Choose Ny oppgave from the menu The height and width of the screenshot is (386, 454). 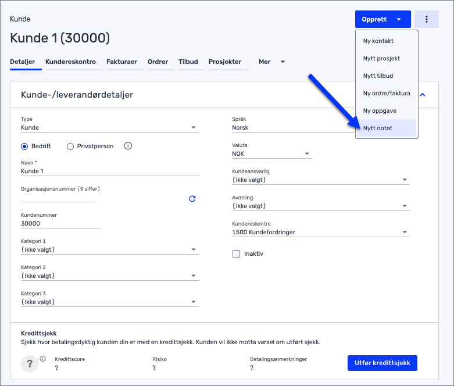tap(387, 110)
